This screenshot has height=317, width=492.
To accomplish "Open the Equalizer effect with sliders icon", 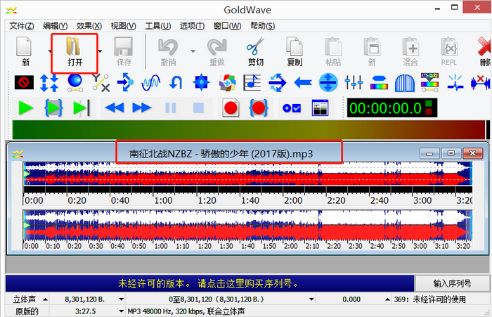I will click(353, 82).
